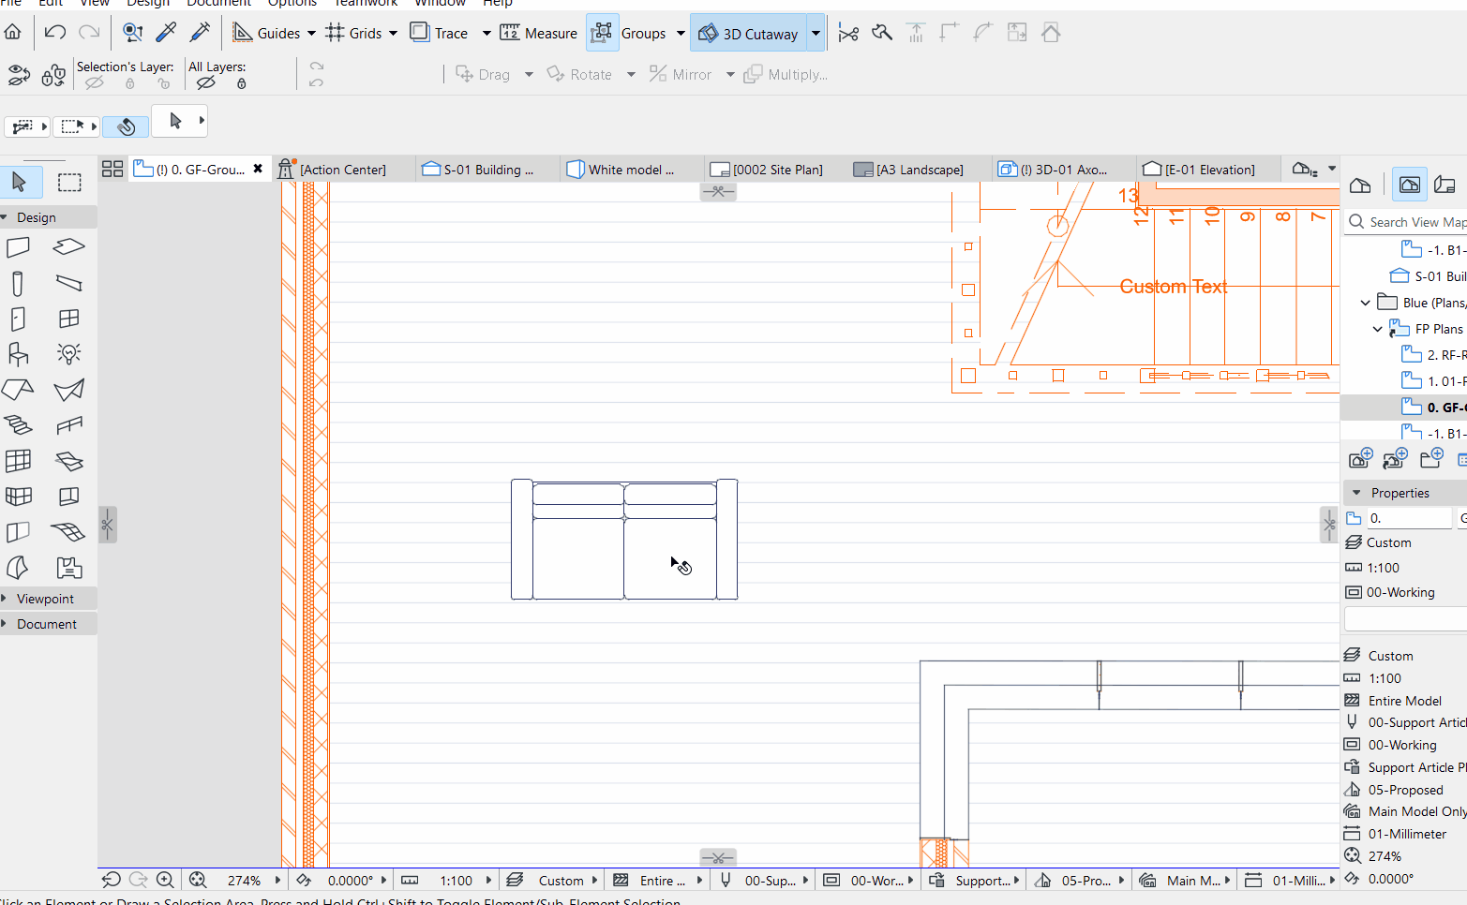Toggle the magnetic quick selection button
Screen dimensions: 1467x905
click(126, 126)
